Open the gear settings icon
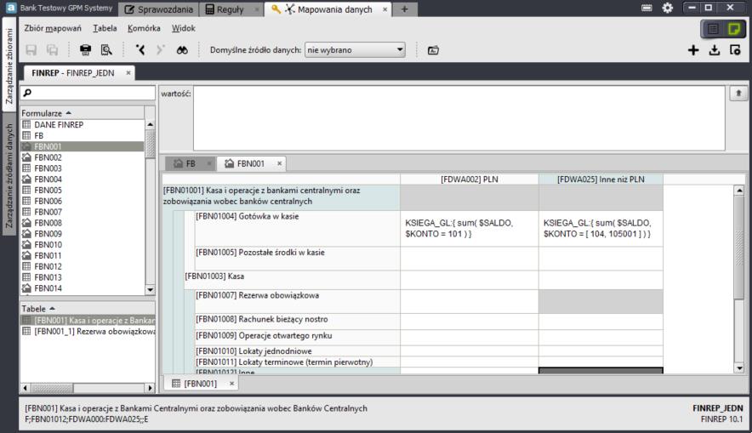The image size is (752, 433). pyautogui.click(x=667, y=9)
